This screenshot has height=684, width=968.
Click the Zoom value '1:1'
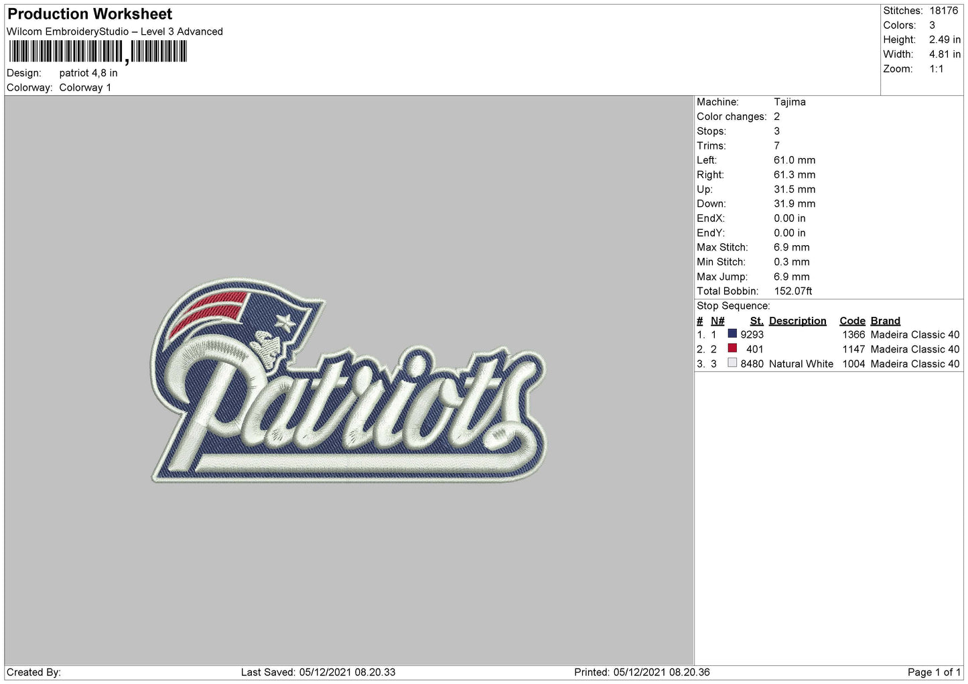pos(936,69)
